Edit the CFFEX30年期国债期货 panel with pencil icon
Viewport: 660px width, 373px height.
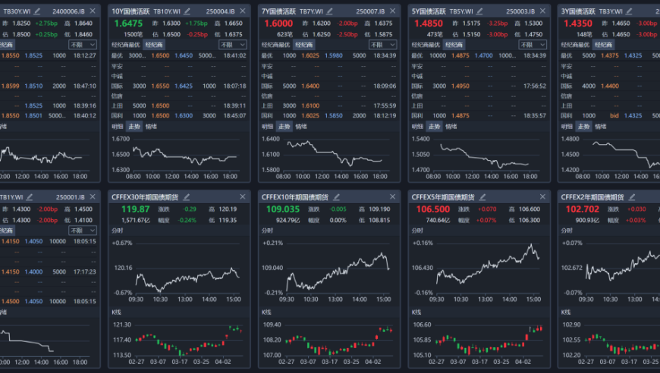tap(187, 197)
